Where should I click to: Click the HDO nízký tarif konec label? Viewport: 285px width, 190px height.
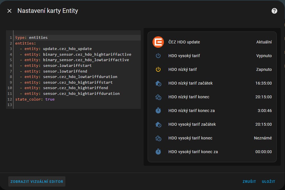[189, 97]
